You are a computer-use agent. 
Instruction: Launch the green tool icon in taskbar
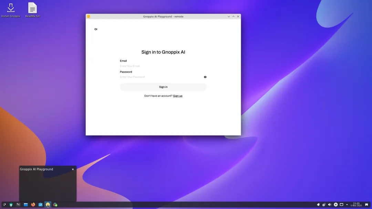(11, 205)
